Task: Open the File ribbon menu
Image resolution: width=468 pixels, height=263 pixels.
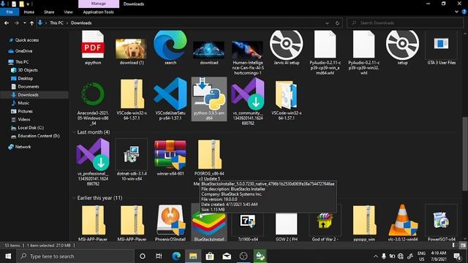Action: (10, 12)
